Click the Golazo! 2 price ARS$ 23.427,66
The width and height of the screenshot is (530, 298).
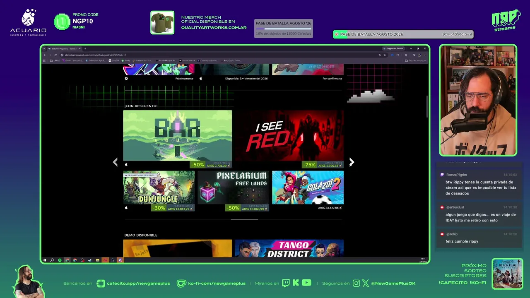[329, 208]
